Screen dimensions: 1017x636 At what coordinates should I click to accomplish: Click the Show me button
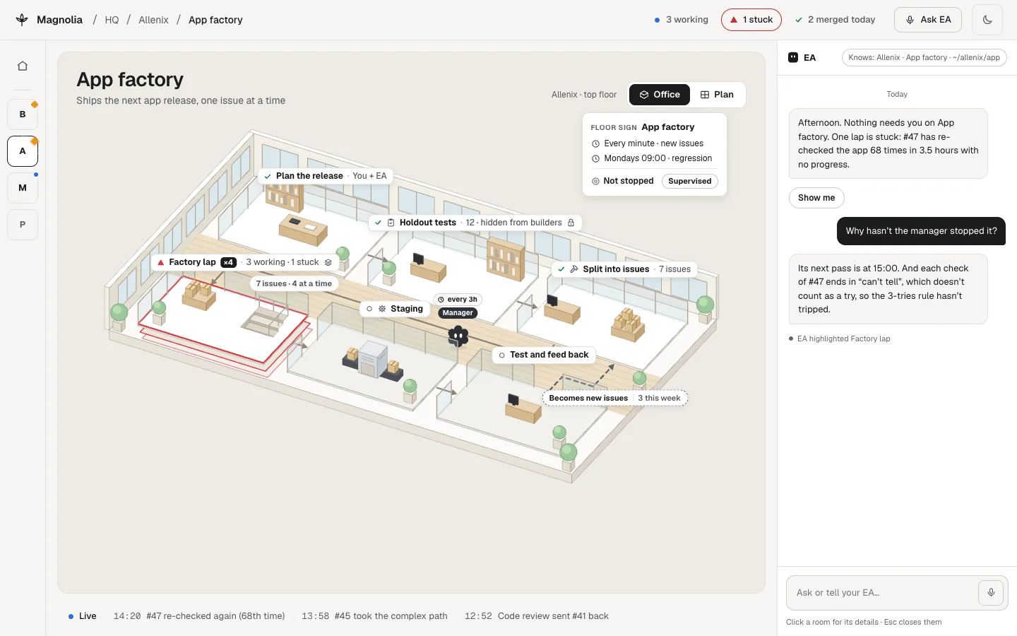tap(816, 198)
